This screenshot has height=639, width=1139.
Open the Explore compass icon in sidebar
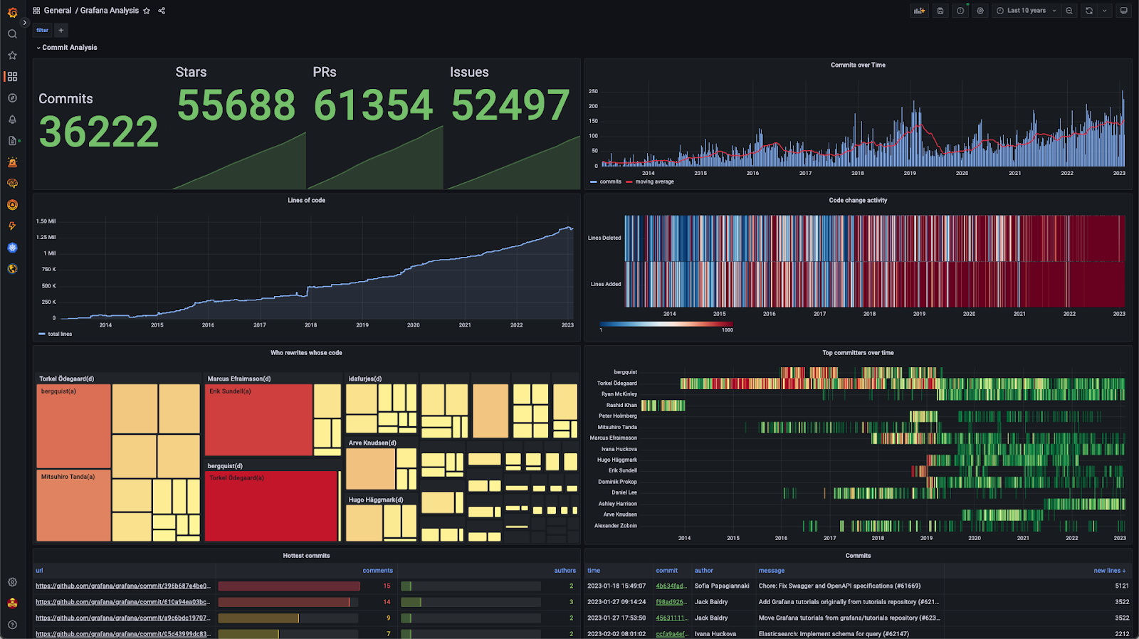[12, 98]
